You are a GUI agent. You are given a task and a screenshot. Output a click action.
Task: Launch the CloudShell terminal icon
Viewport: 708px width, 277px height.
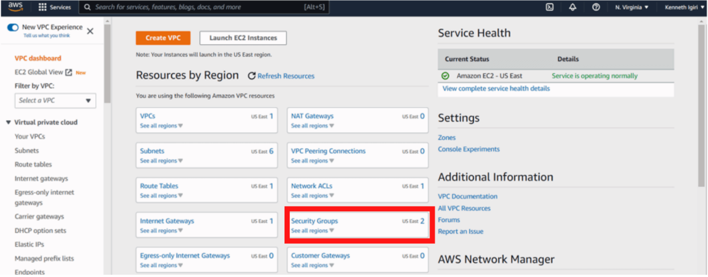click(x=550, y=7)
